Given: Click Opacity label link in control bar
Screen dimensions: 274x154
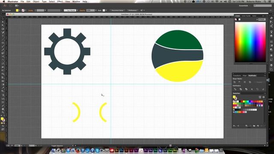Looking at the screenshot, I should pos(82,10).
